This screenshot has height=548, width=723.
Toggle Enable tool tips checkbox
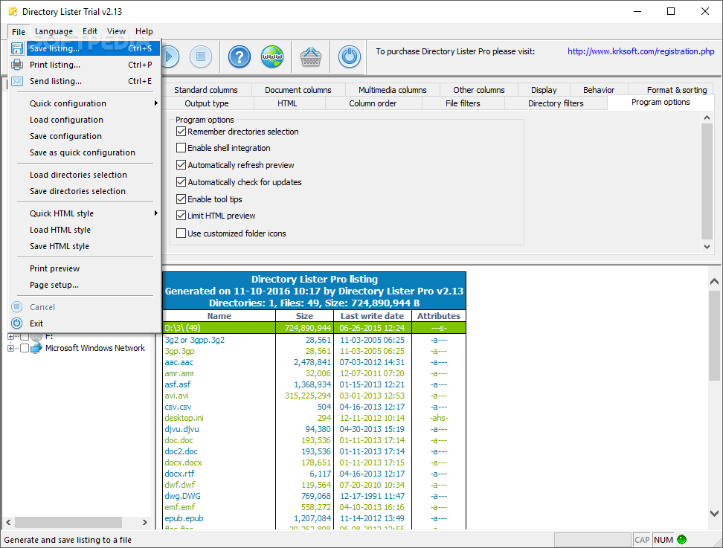click(x=181, y=199)
